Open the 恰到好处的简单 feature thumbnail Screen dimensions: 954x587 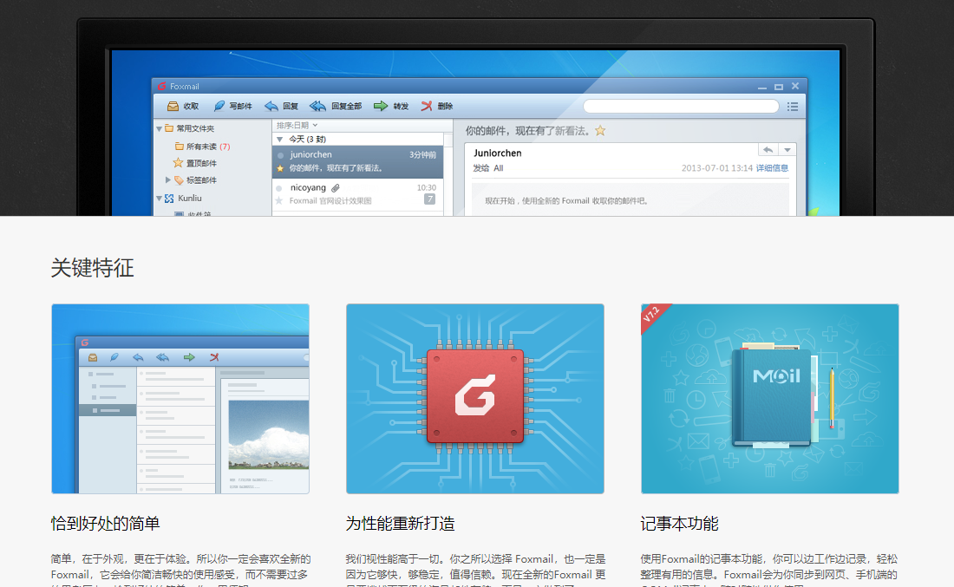[x=180, y=399]
